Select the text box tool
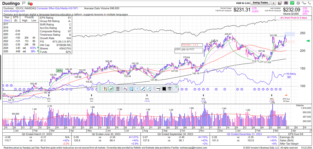 click(137, 89)
